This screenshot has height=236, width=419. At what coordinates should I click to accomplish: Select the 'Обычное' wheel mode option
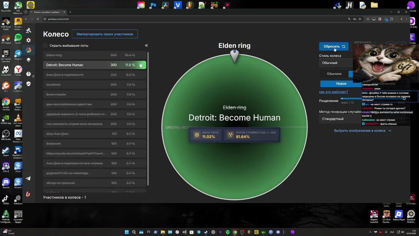pos(334,74)
